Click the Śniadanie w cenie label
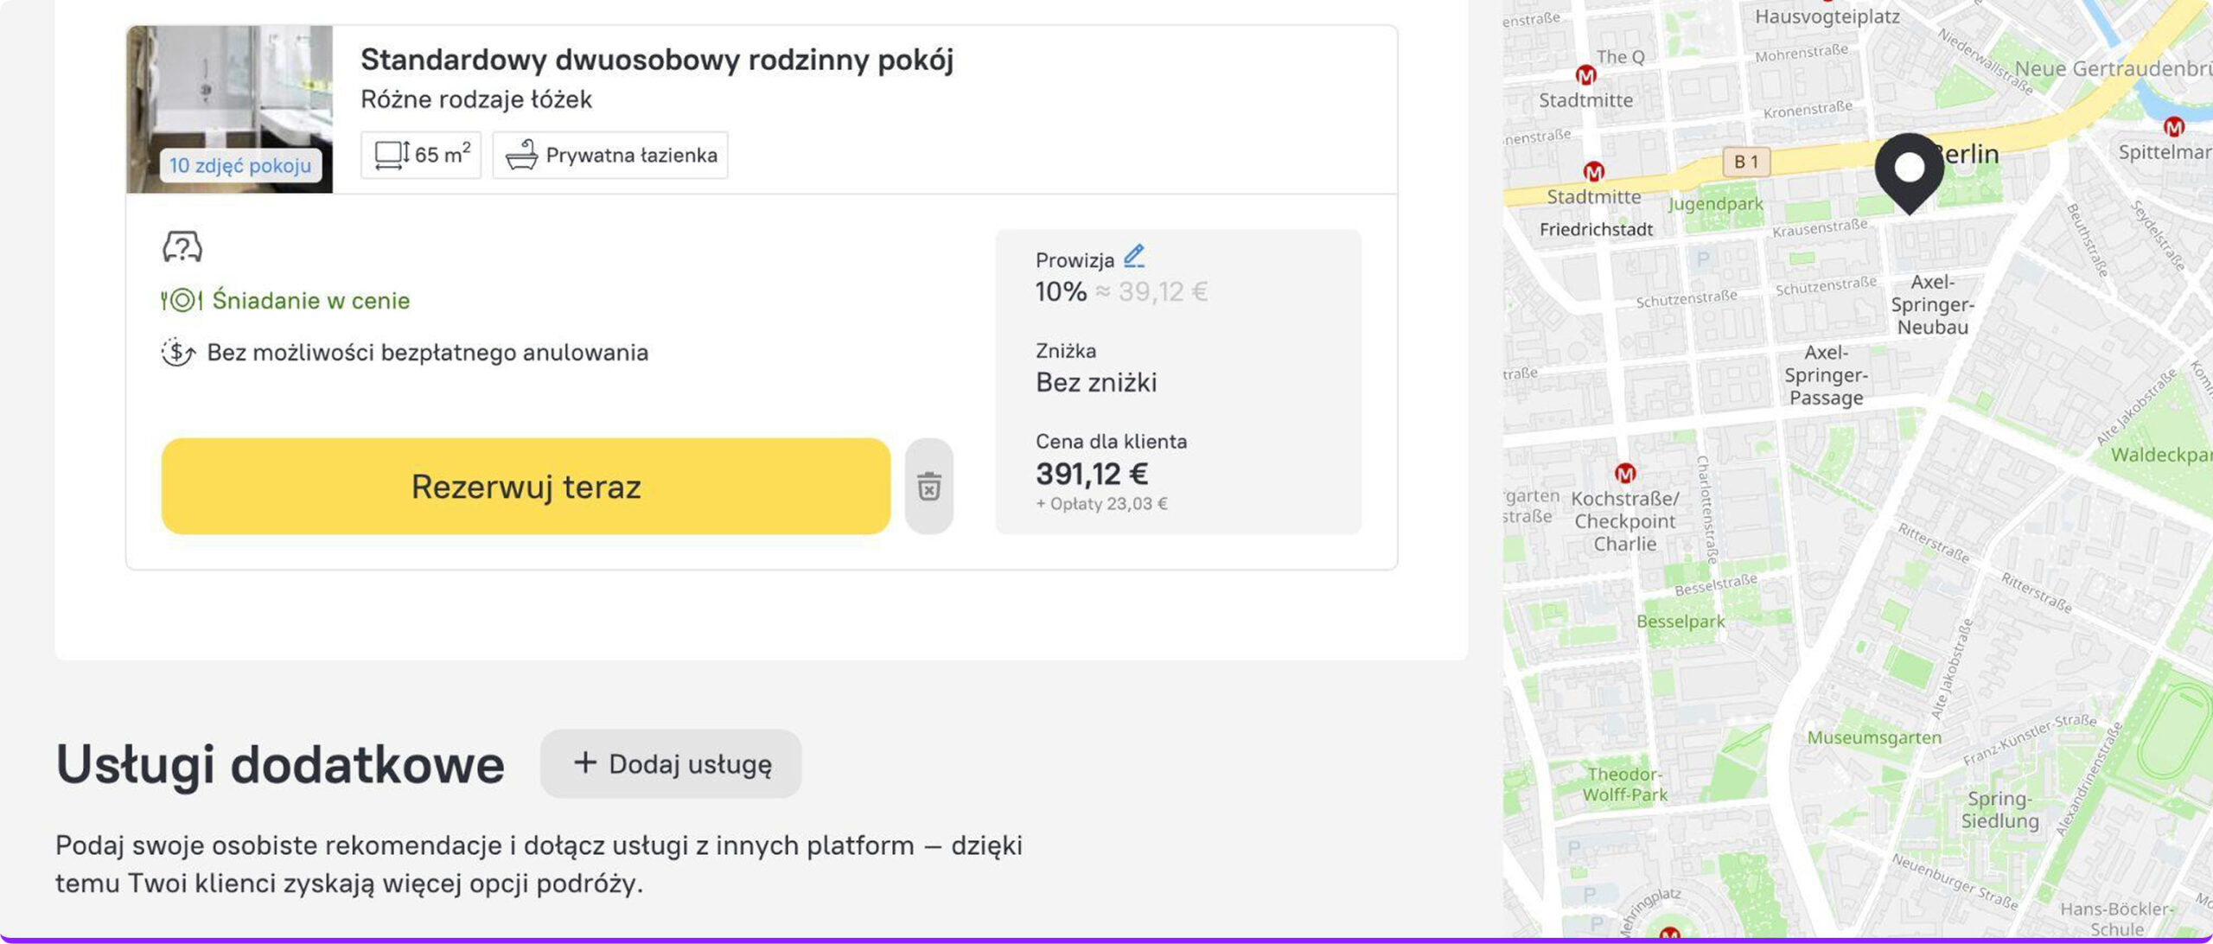The width and height of the screenshot is (2213, 944). [x=311, y=301]
